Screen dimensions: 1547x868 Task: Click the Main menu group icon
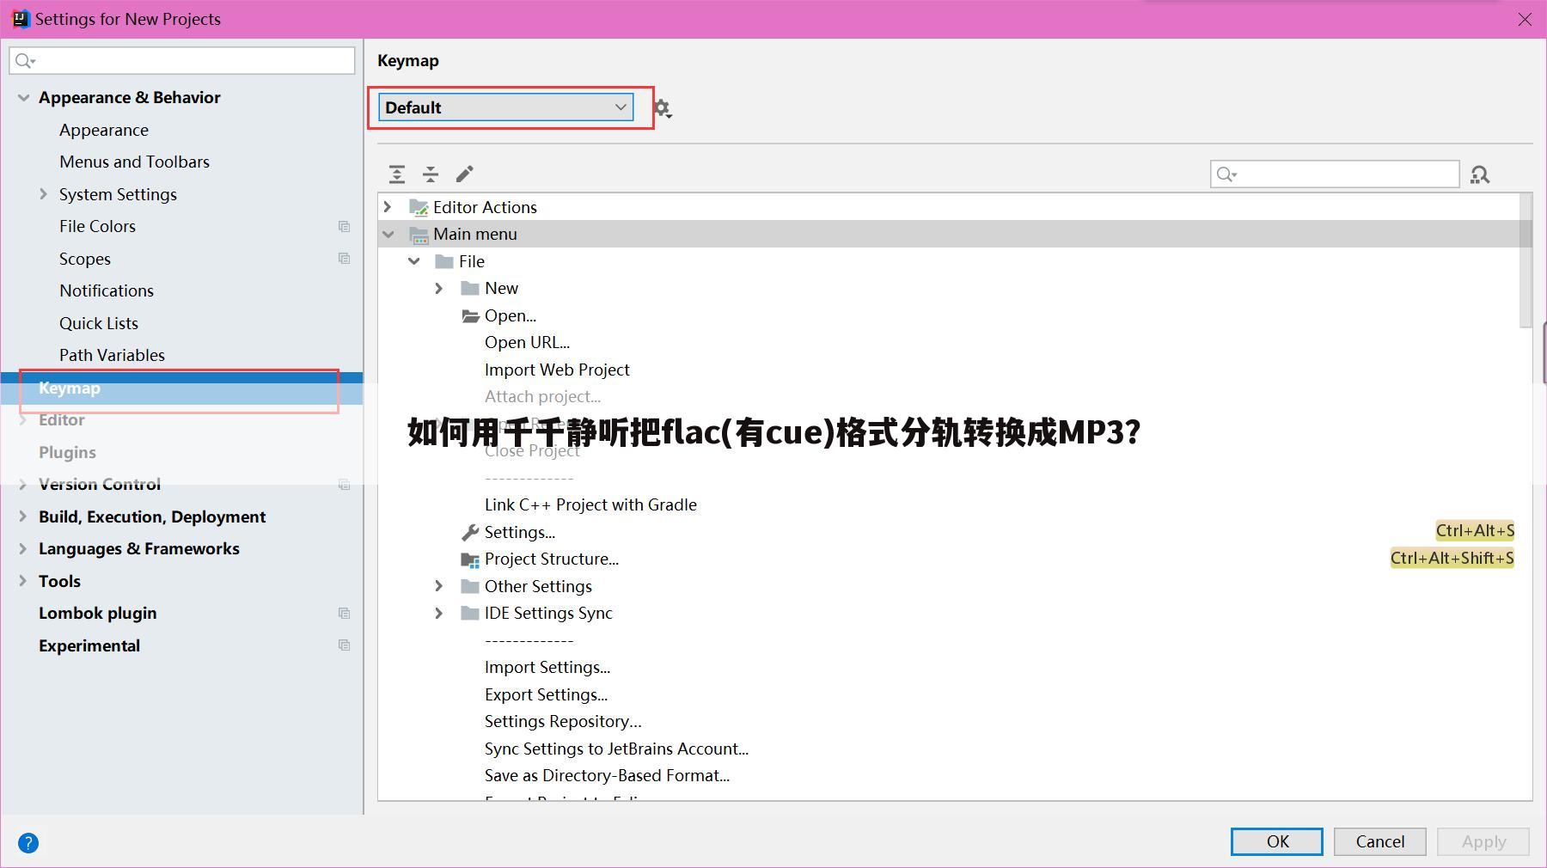coord(419,235)
